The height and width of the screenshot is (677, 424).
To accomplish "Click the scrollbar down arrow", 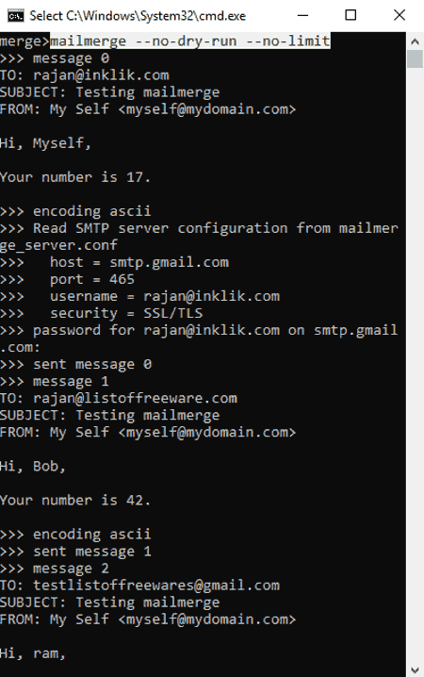I will (x=415, y=669).
